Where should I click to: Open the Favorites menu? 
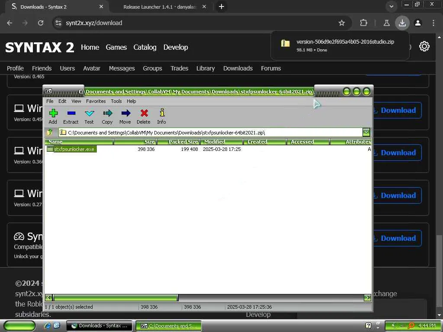click(x=96, y=101)
